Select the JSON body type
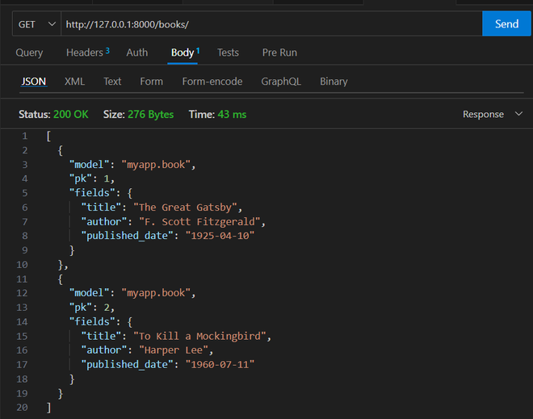Image resolution: width=533 pixels, height=419 pixels. click(33, 82)
